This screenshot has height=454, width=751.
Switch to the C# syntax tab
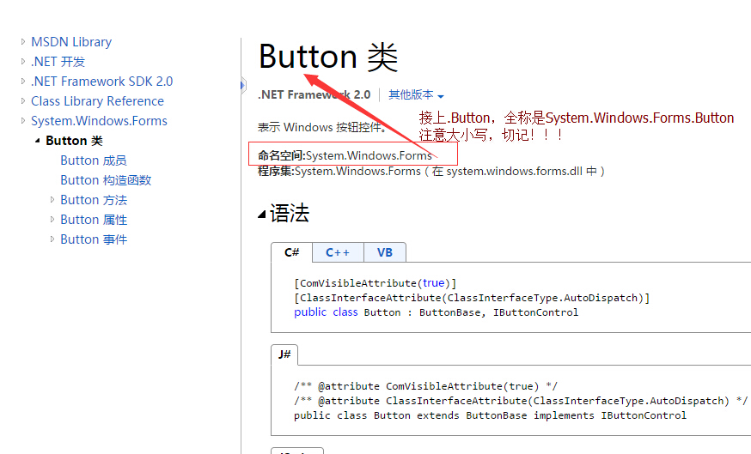[291, 252]
